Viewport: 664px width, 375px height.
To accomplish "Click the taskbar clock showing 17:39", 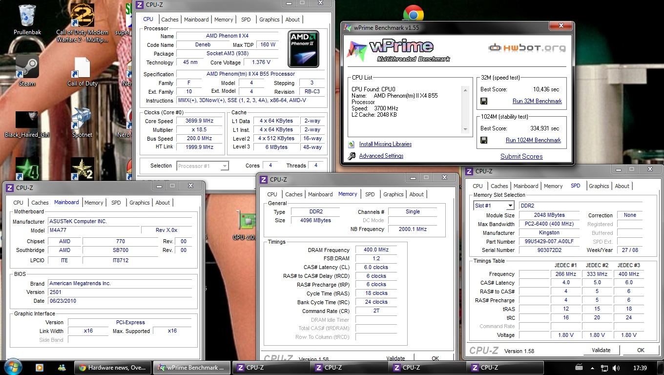I will pyautogui.click(x=640, y=368).
